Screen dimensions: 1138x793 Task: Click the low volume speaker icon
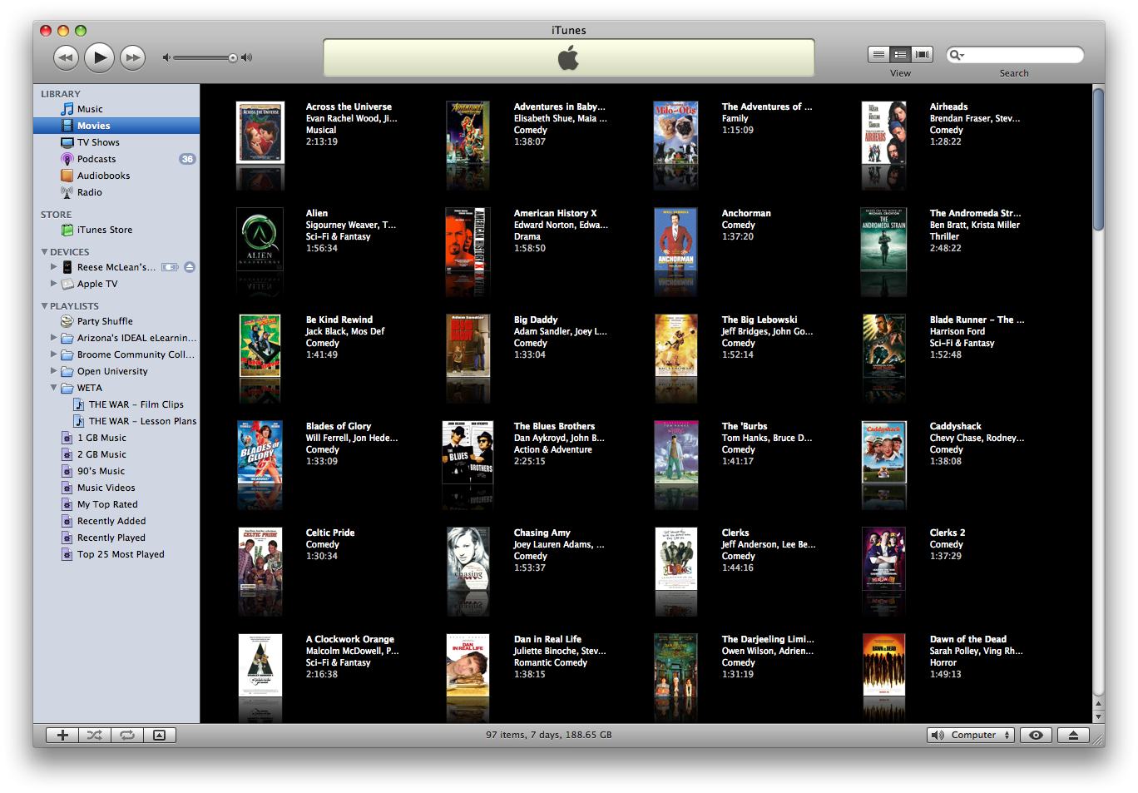point(166,57)
